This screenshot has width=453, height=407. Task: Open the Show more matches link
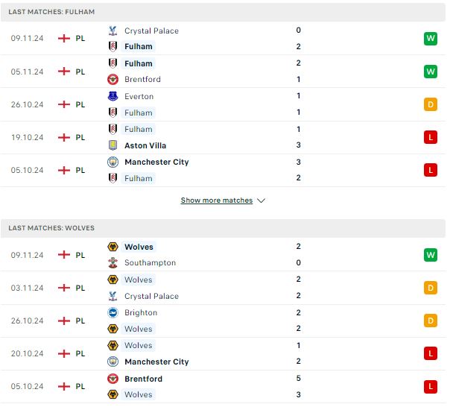click(217, 201)
